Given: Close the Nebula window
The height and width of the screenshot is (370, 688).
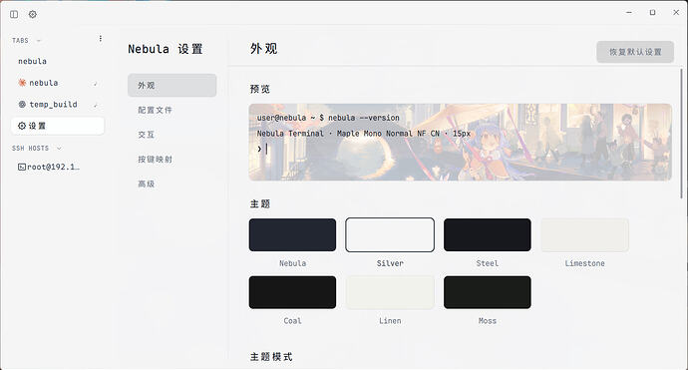Looking at the screenshot, I should (676, 13).
